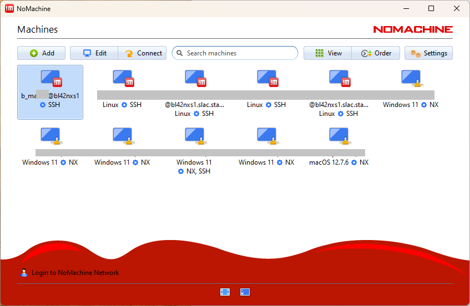Open Settings with the gears icon

click(x=428, y=53)
